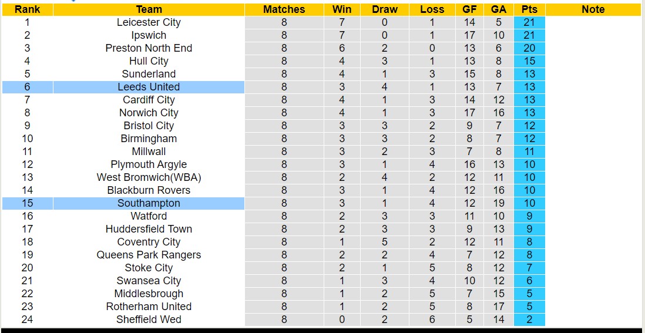Click the Win column header

click(x=342, y=9)
